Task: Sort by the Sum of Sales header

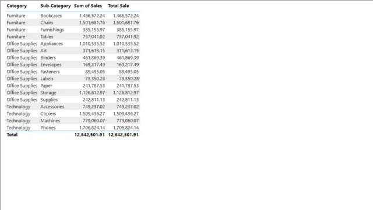Action: pos(88,6)
